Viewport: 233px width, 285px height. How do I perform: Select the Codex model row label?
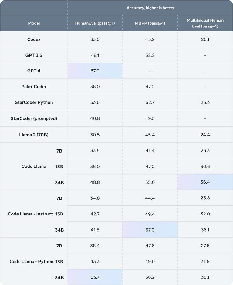(34, 39)
